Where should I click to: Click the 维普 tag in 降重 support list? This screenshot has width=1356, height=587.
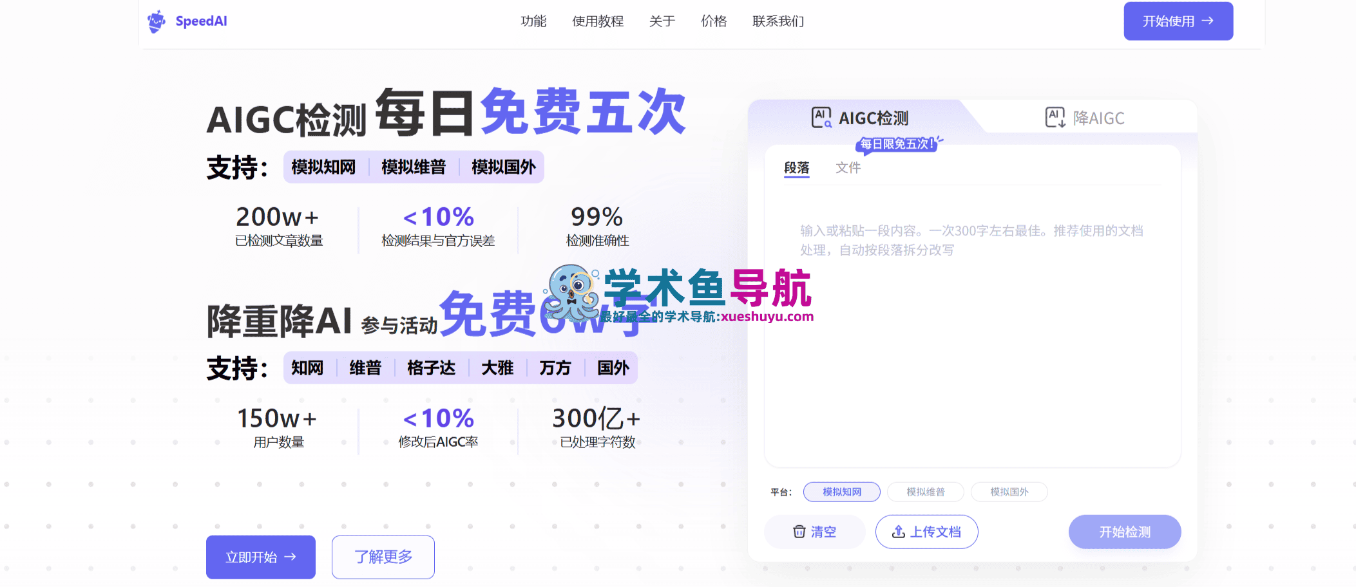coord(365,368)
